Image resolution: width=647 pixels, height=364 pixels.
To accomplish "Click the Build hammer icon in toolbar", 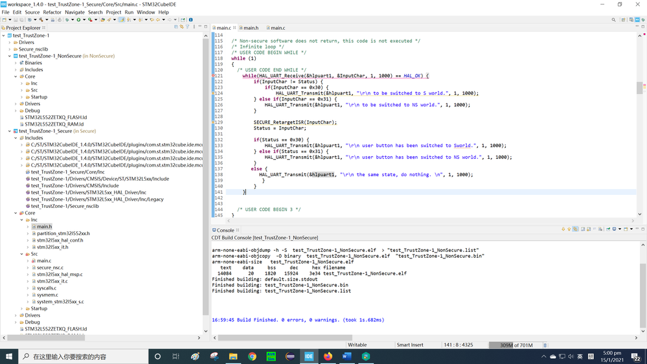I will [42, 20].
